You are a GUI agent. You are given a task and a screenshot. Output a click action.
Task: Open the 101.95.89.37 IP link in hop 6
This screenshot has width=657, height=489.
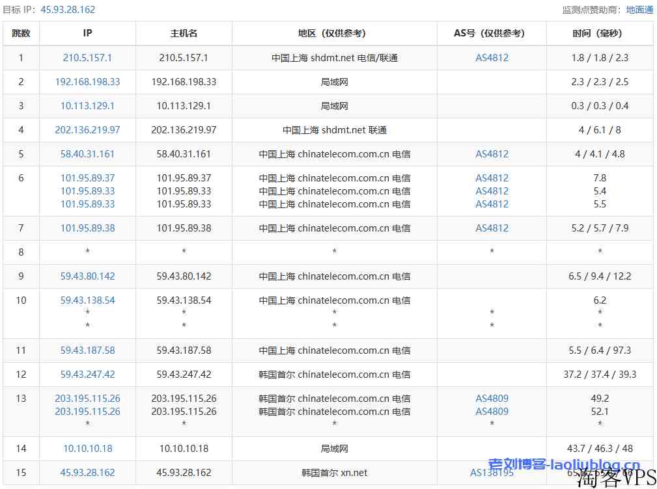point(87,178)
